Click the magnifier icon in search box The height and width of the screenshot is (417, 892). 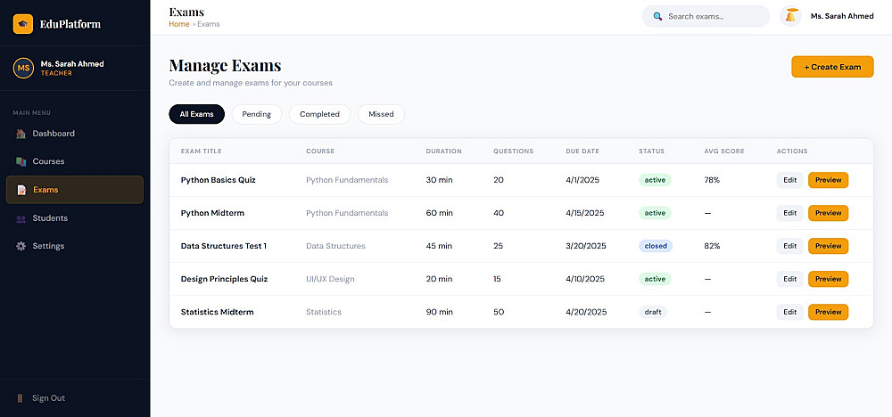657,16
